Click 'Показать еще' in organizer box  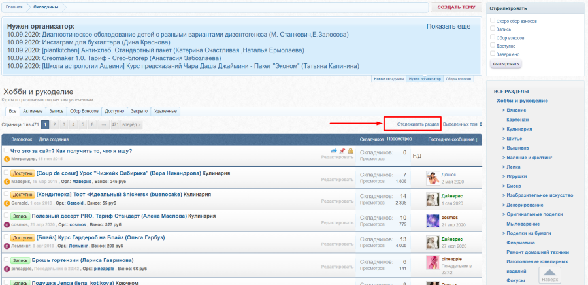point(448,27)
